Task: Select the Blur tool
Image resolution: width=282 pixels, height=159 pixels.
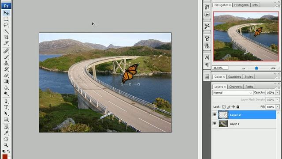Action: click(6, 87)
